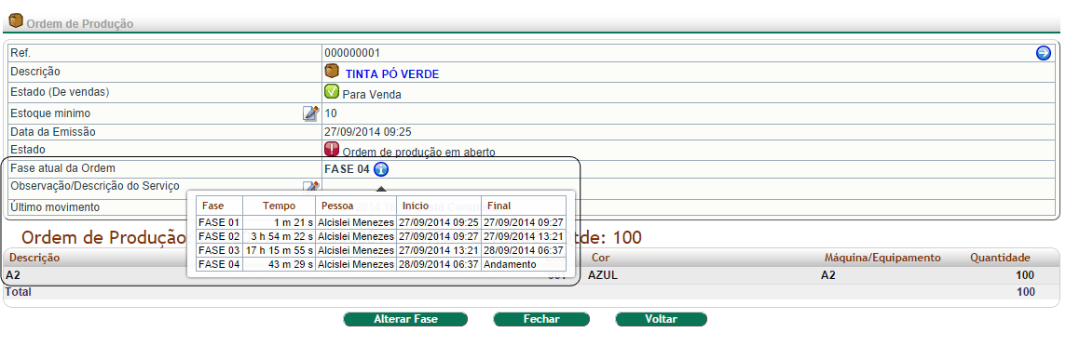Click the green Para Venda status icon
This screenshot has width=1066, height=359.
pyautogui.click(x=332, y=93)
